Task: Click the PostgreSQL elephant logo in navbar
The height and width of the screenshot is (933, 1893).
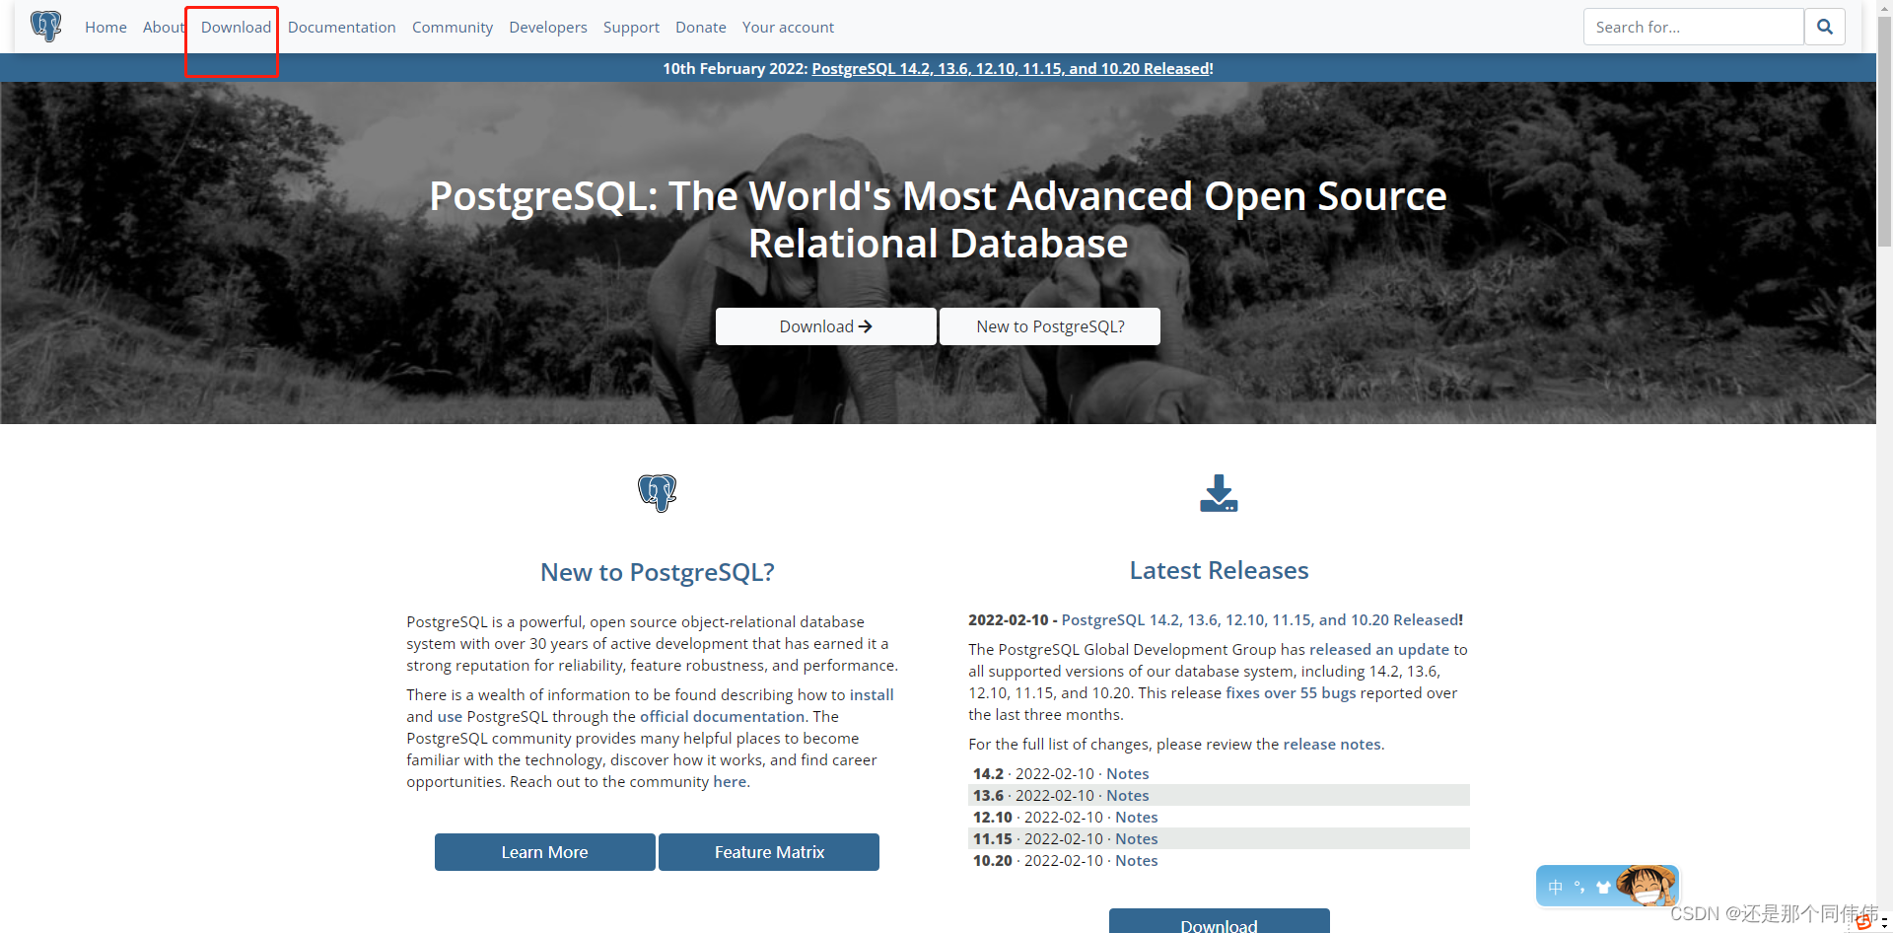Action: pos(45,26)
